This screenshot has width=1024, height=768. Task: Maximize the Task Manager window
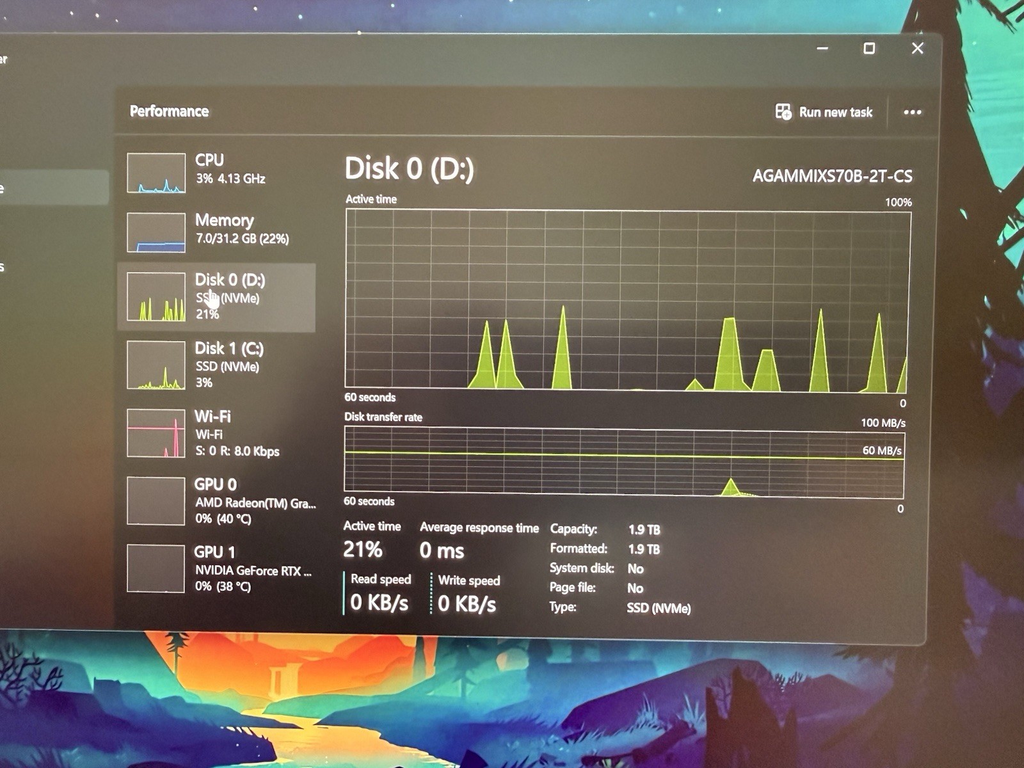tap(869, 48)
